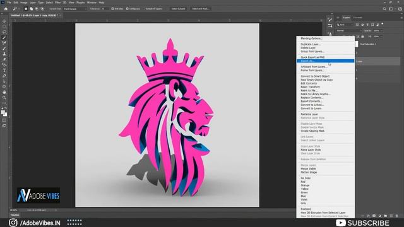Screen dimensions: 404x227
Task: Open the workspace switcher icon
Action: tap(391, 9)
